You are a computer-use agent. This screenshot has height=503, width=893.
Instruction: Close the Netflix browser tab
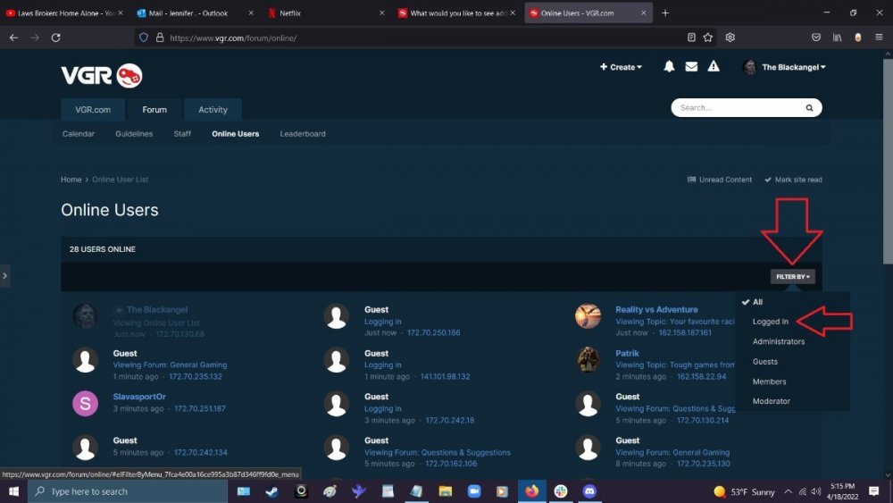tap(381, 13)
